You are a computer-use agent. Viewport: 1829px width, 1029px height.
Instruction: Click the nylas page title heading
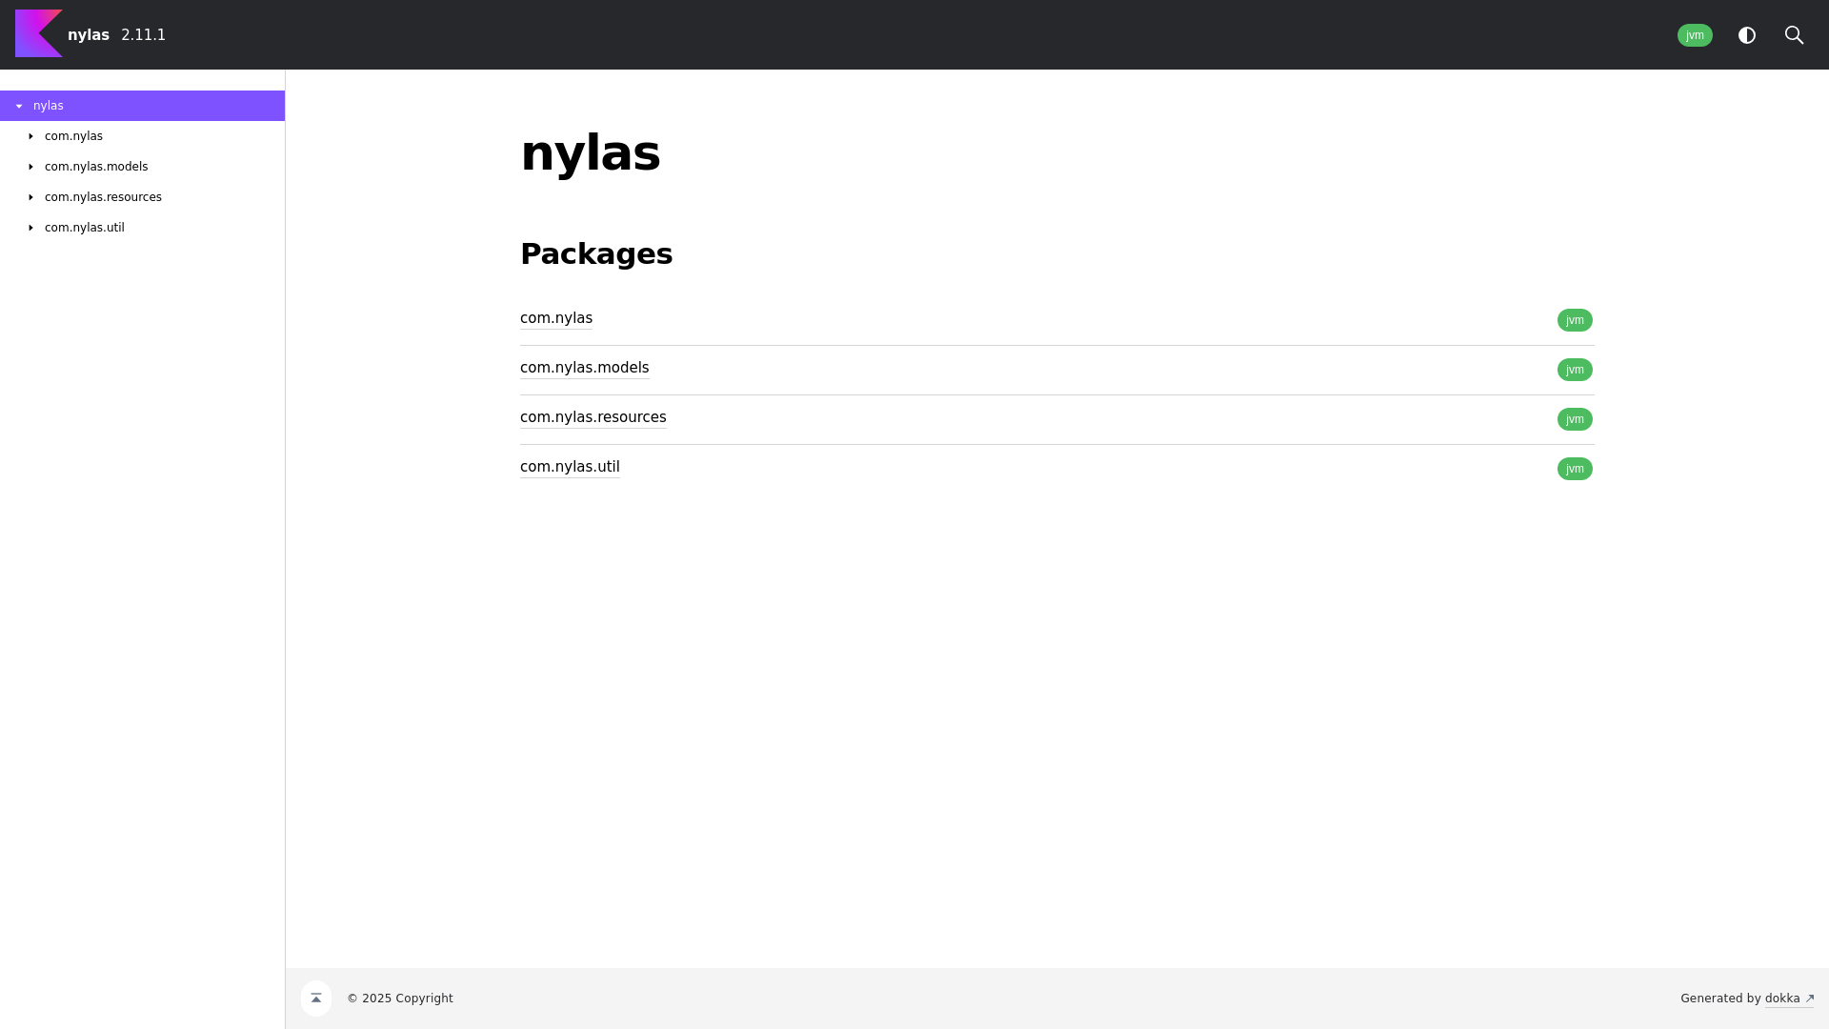pos(591,152)
